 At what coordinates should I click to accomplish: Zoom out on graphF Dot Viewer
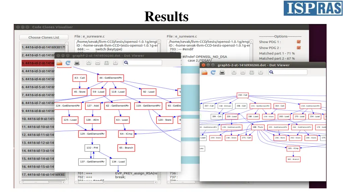[x=97, y=63]
